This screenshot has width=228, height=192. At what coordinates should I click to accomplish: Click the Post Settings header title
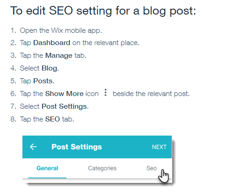77,147
